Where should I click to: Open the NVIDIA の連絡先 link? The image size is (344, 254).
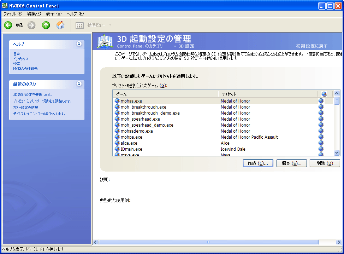[25, 69]
